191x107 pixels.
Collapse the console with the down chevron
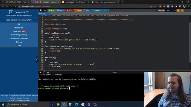point(40,72)
